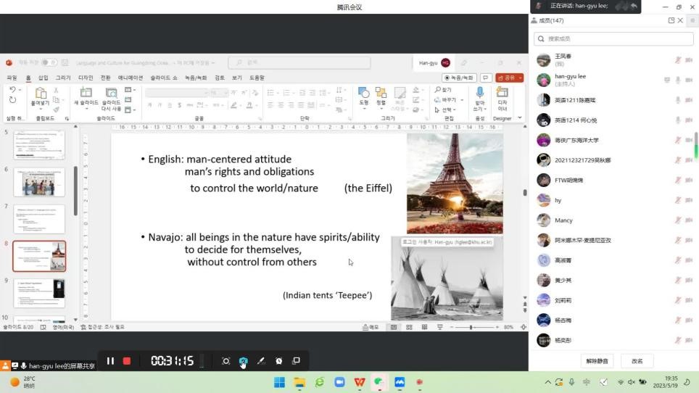Select the pen annotation tool in recorder bar

[x=261, y=361]
